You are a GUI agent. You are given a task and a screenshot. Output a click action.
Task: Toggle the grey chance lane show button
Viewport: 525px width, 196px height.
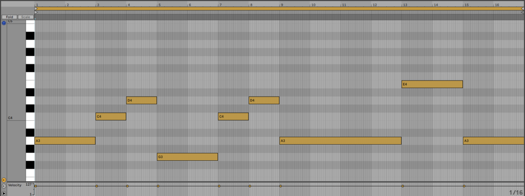pyautogui.click(x=4, y=186)
